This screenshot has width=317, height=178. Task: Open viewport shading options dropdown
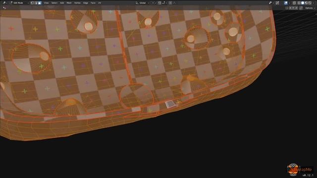coord(314,3)
